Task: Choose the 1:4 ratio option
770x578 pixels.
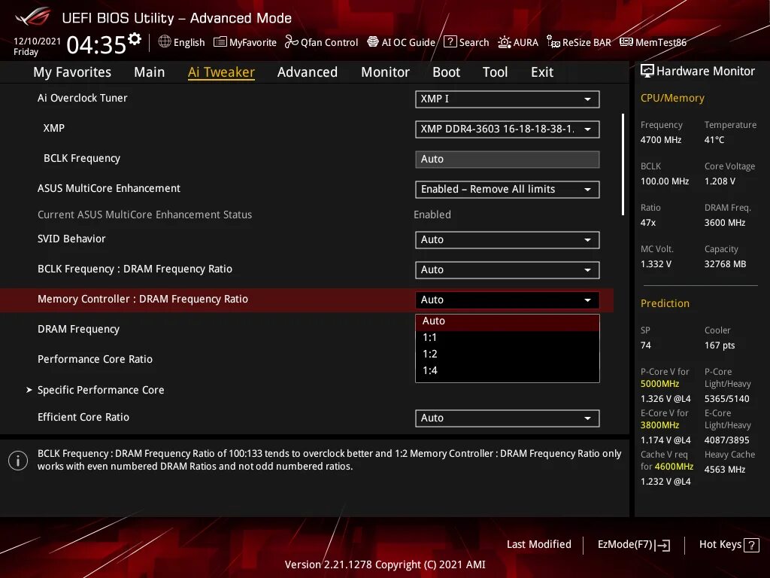Action: [508, 370]
